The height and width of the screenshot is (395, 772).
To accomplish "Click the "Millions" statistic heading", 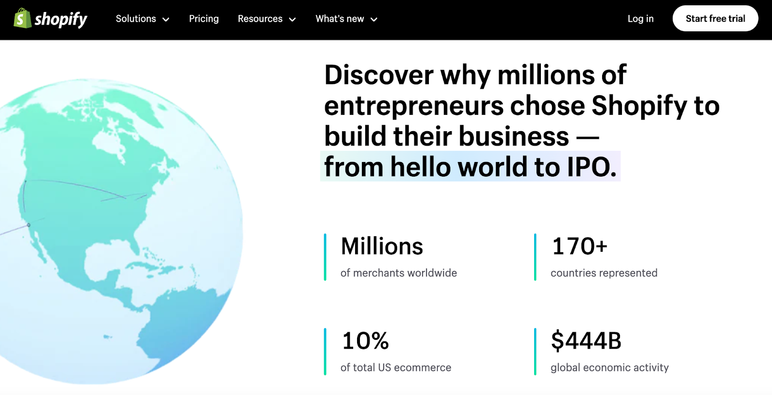I will tap(382, 246).
